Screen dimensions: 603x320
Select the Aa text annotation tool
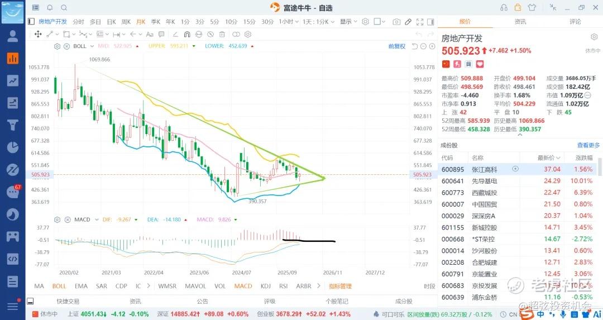coord(150,34)
